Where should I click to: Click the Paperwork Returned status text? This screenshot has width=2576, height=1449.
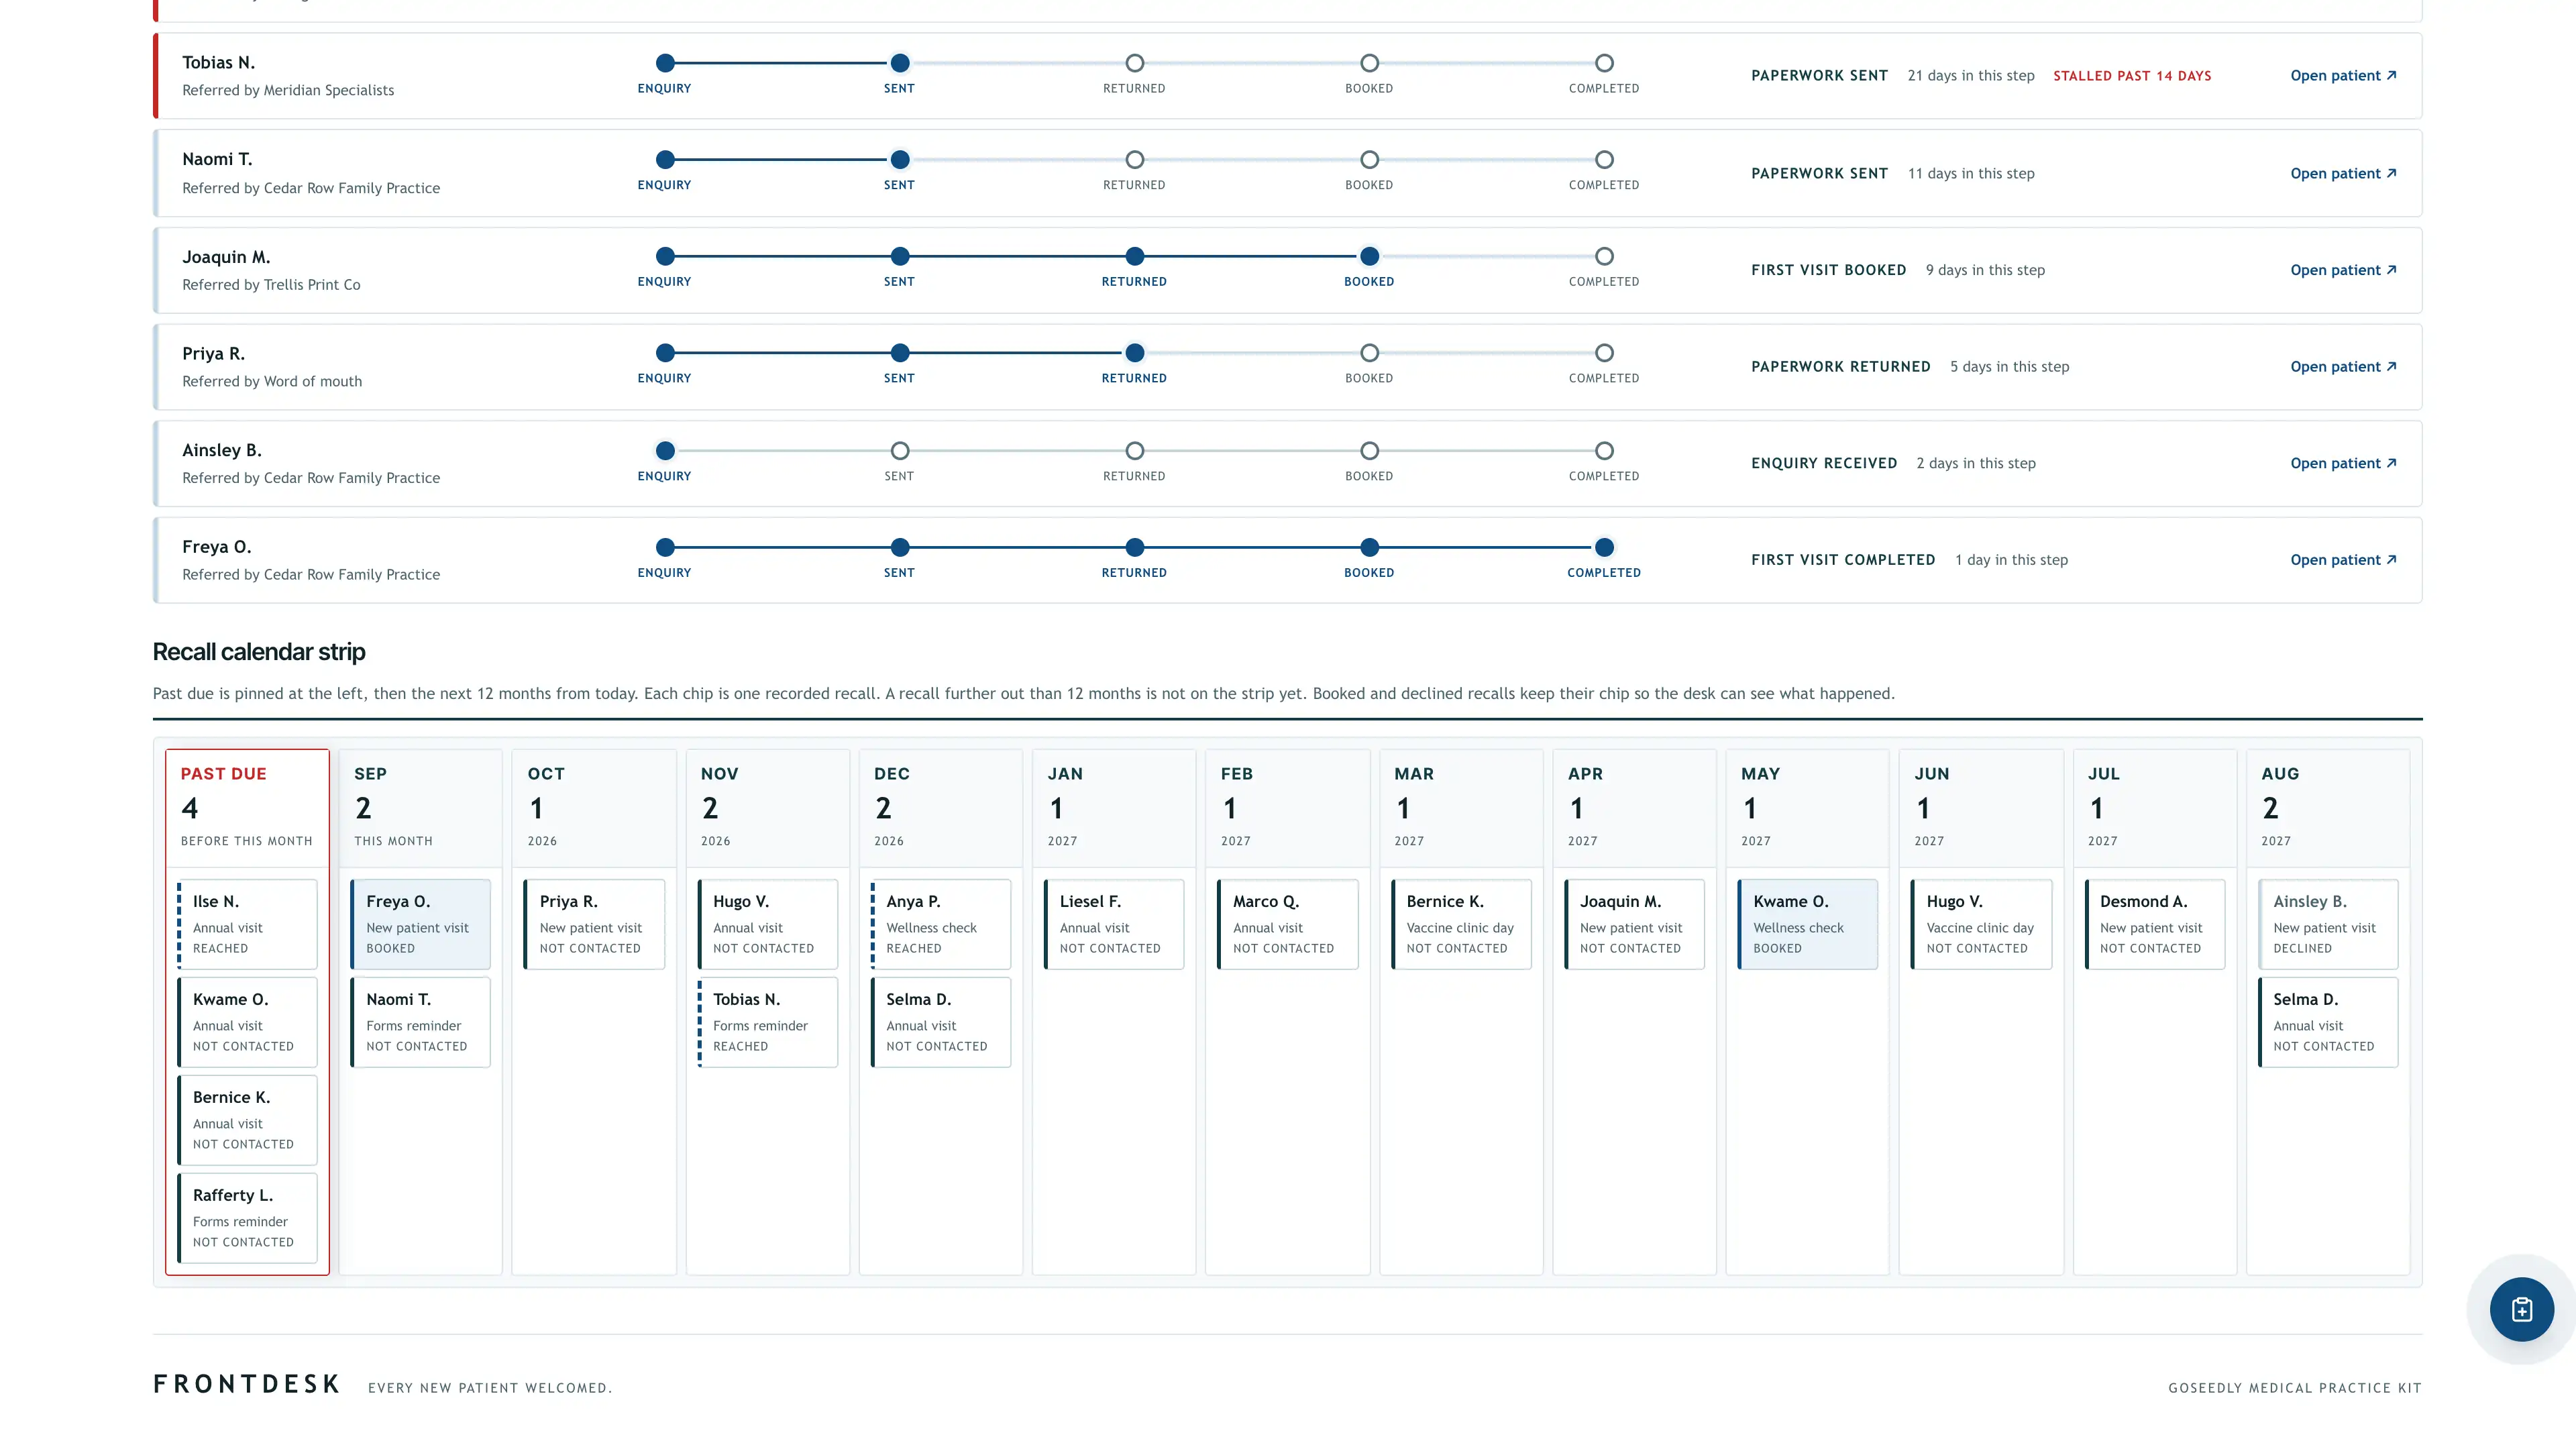(x=1840, y=367)
